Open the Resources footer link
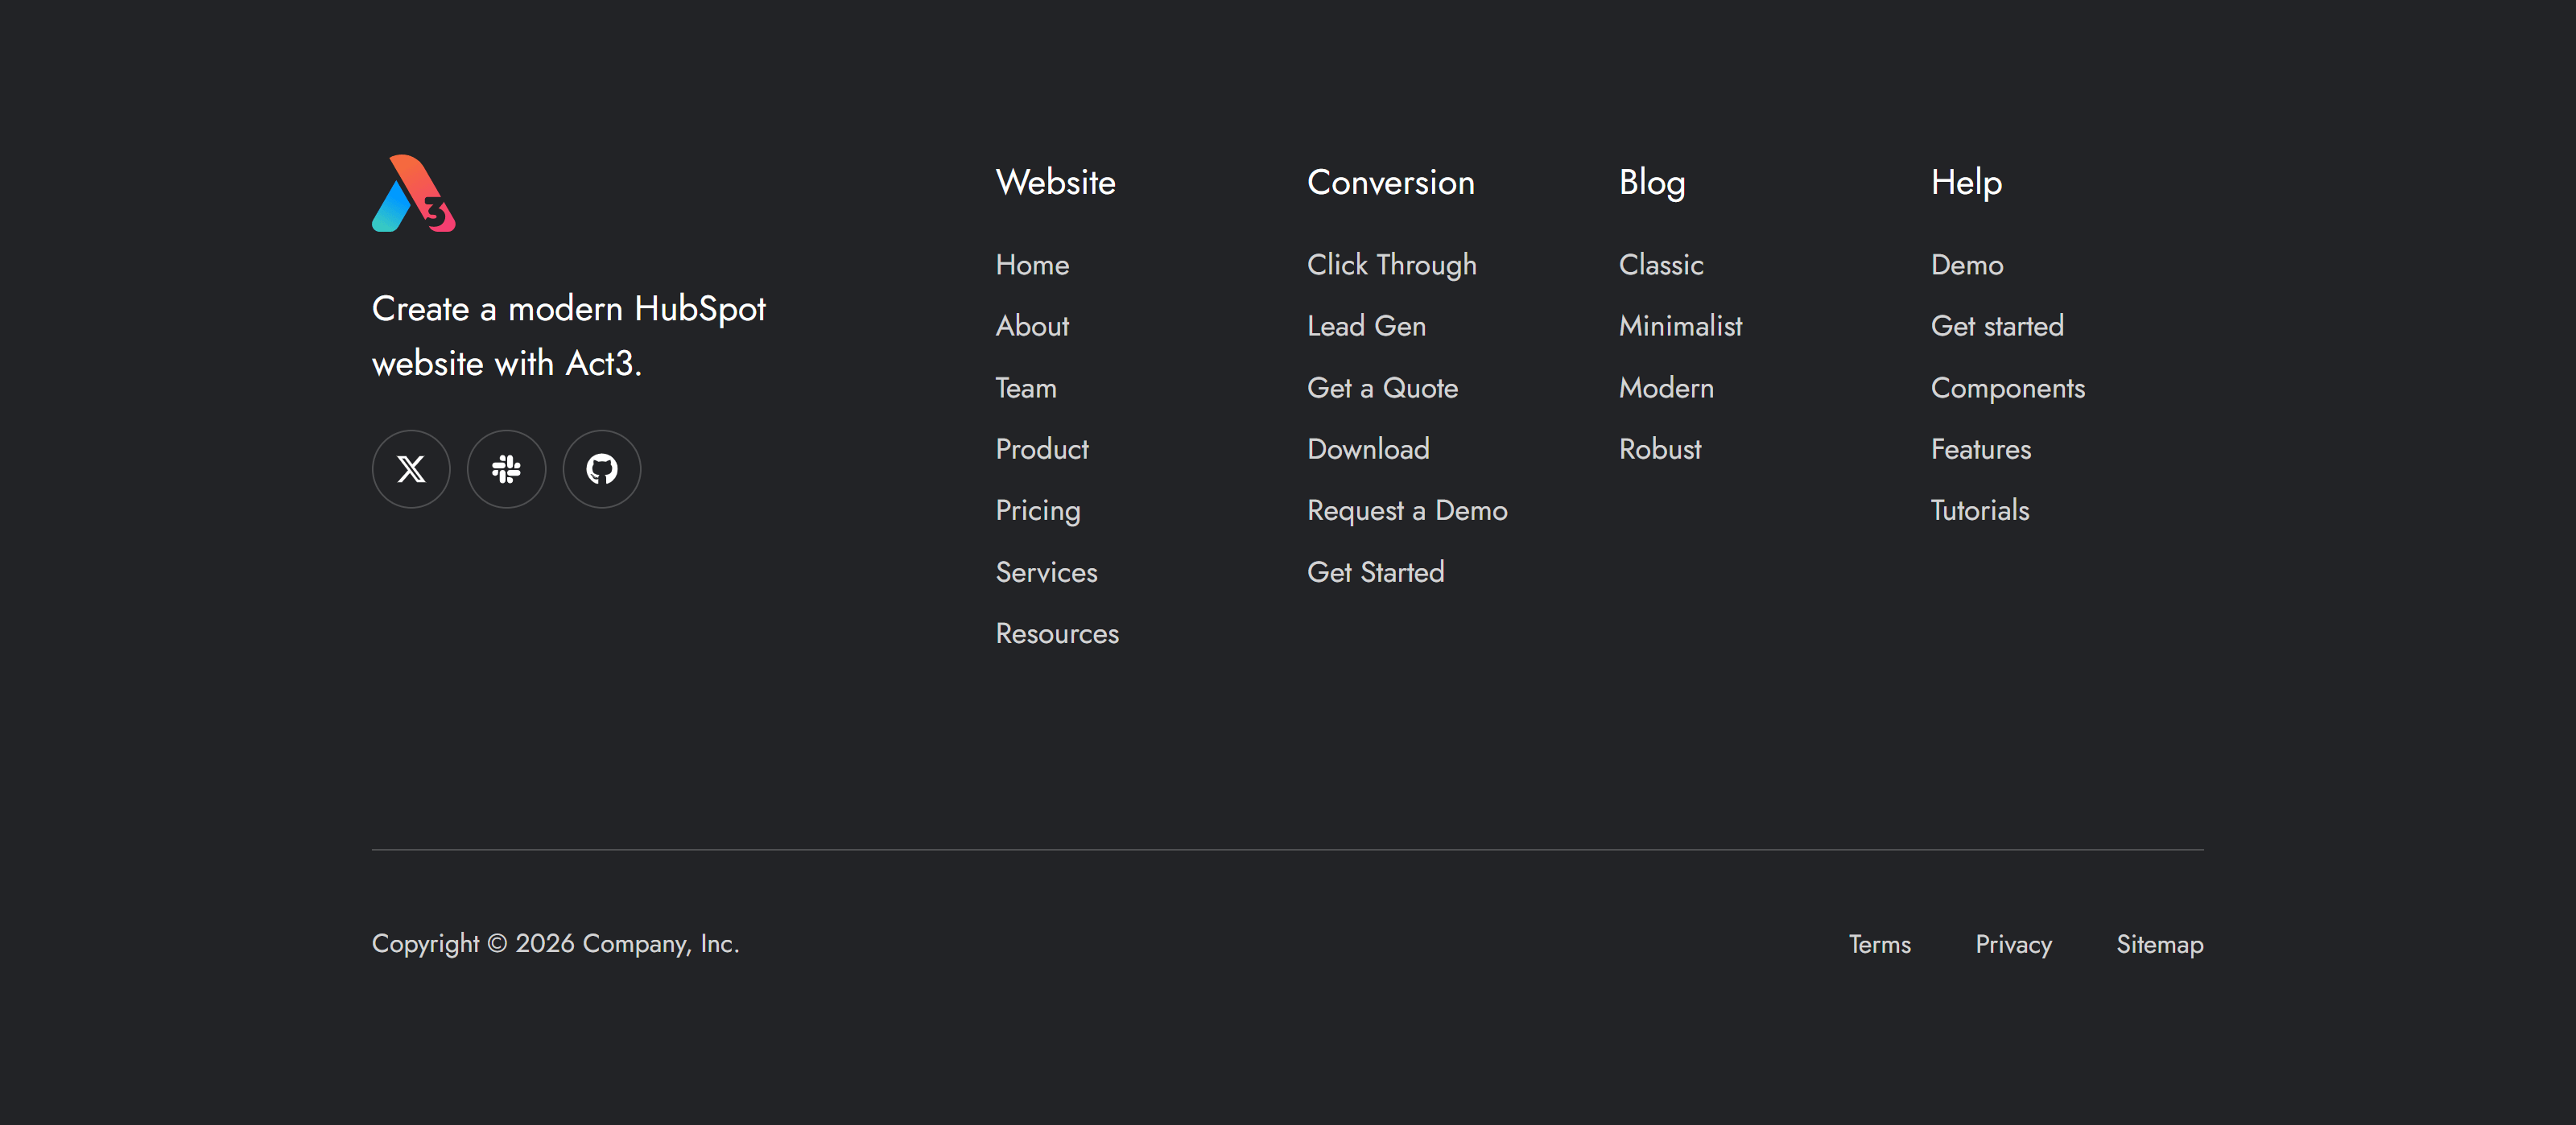 [x=1057, y=634]
